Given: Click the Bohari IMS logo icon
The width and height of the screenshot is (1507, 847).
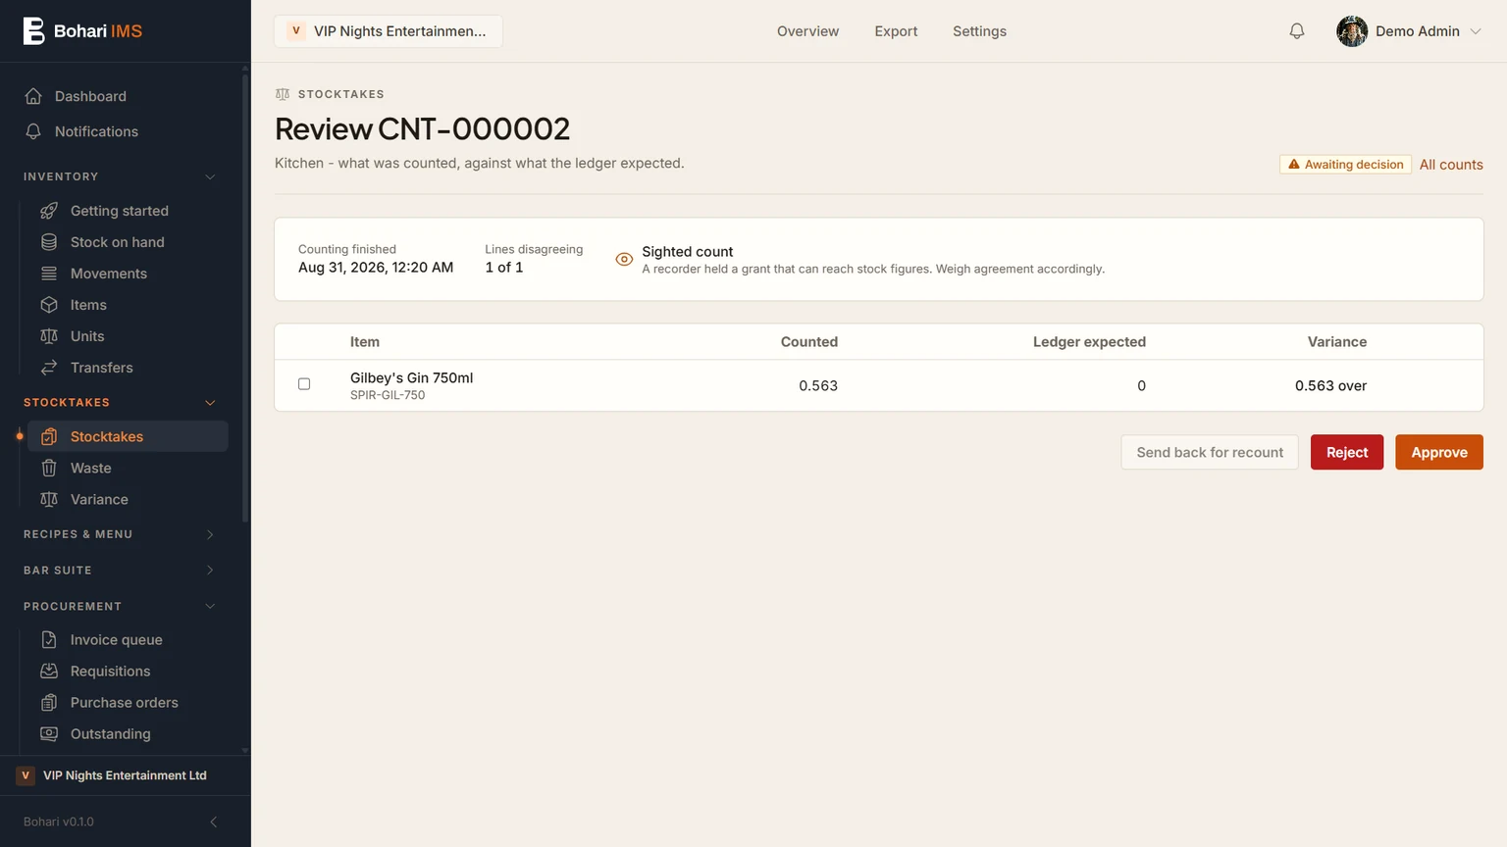Looking at the screenshot, I should [x=33, y=31].
